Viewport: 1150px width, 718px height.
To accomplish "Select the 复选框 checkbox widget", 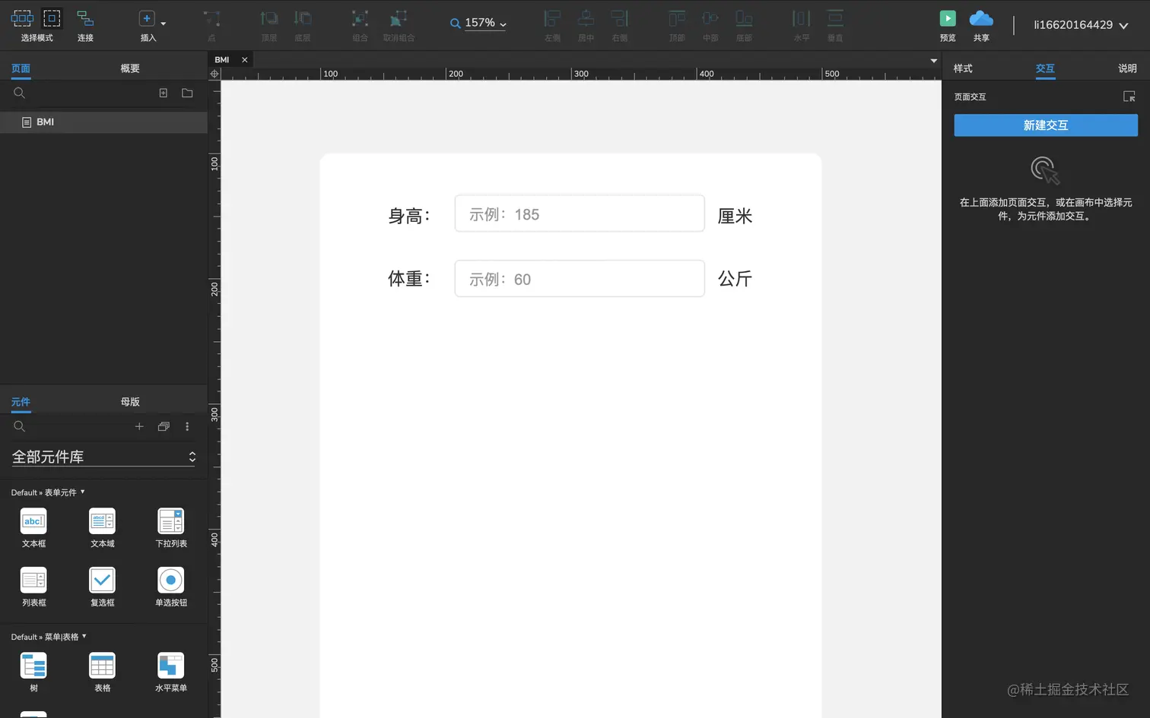I will pos(102,587).
